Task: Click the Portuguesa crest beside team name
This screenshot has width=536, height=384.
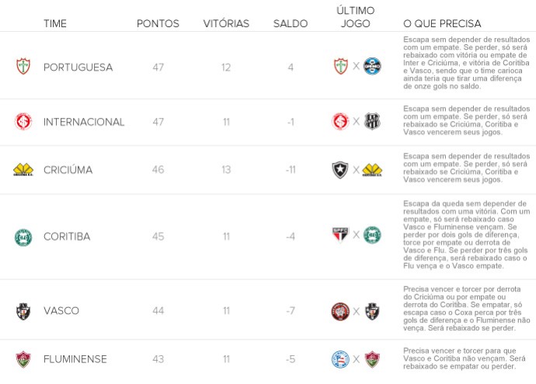Action: click(23, 67)
